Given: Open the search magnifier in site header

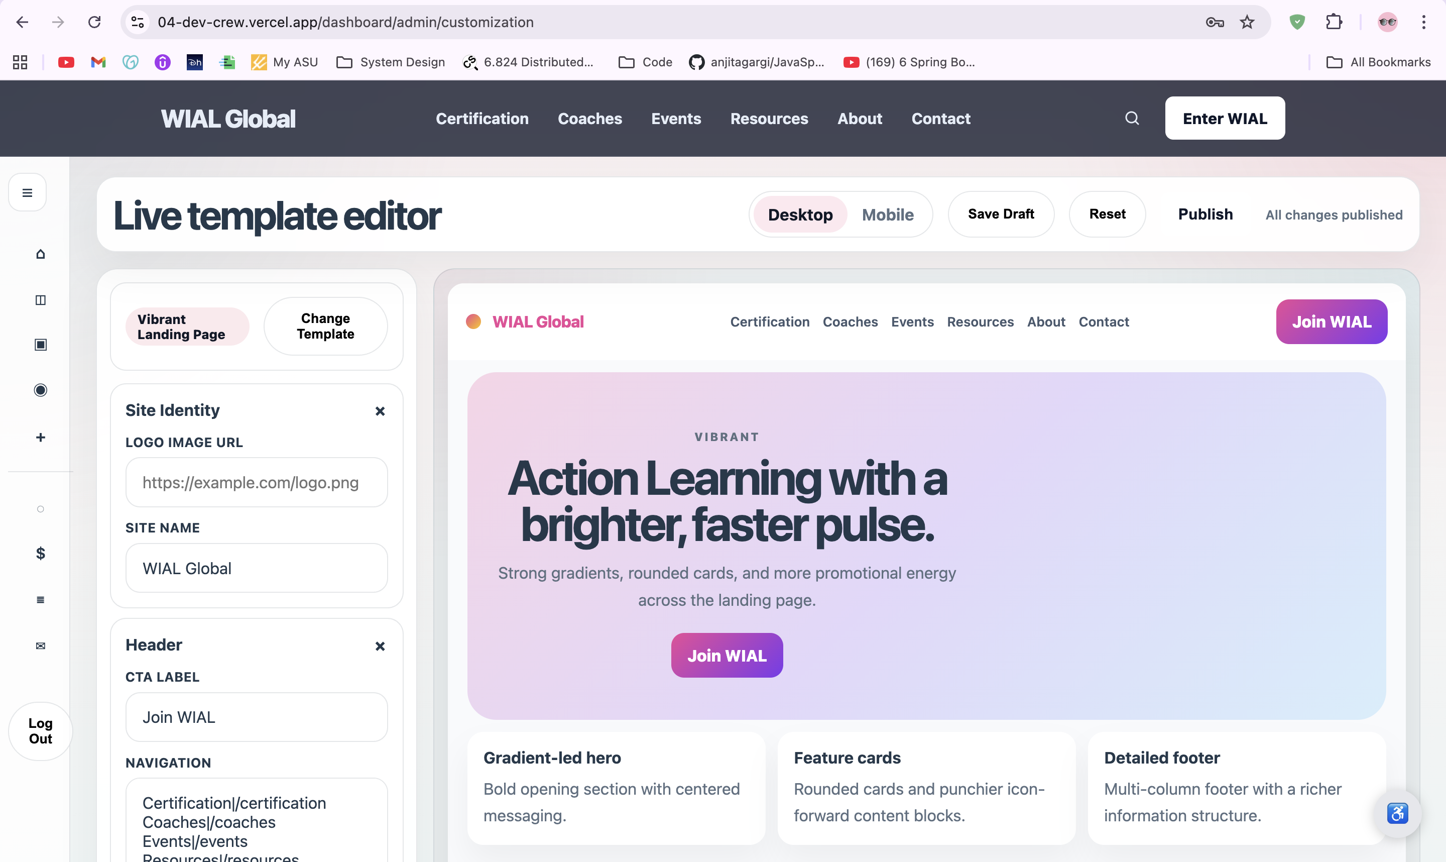Looking at the screenshot, I should tap(1132, 119).
